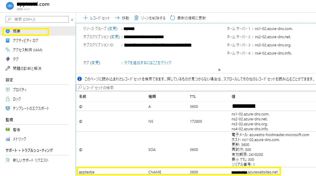Screen dimensions: 316x176
Task: Open 新しいサポート リクエスト
Action: coord(31,160)
